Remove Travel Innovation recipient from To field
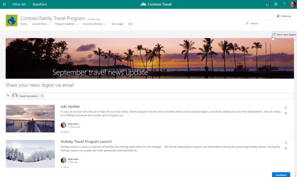The width and height of the screenshot is (297, 177). 42,96
